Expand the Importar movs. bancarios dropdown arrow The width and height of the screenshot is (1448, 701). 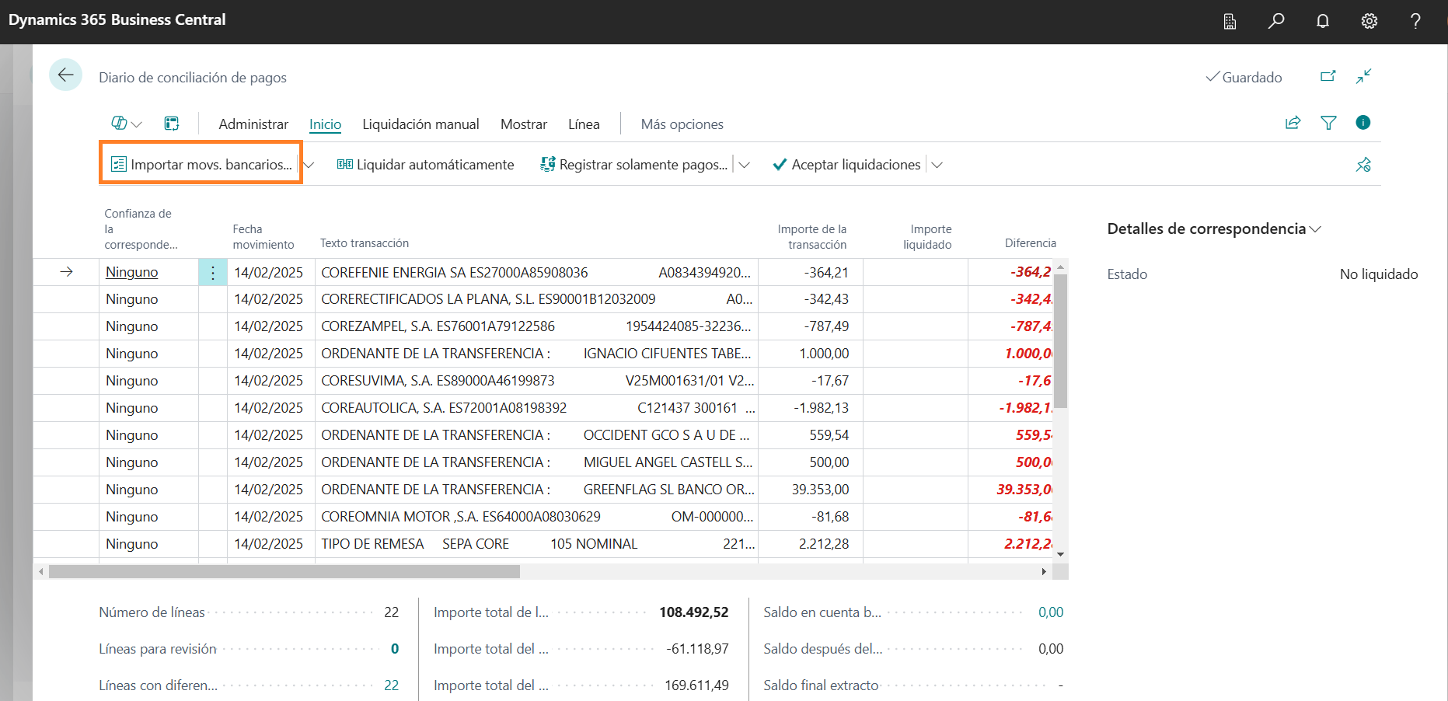click(309, 165)
